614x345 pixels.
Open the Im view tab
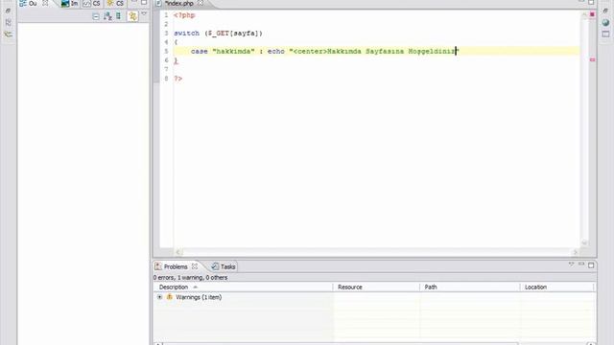[70, 3]
